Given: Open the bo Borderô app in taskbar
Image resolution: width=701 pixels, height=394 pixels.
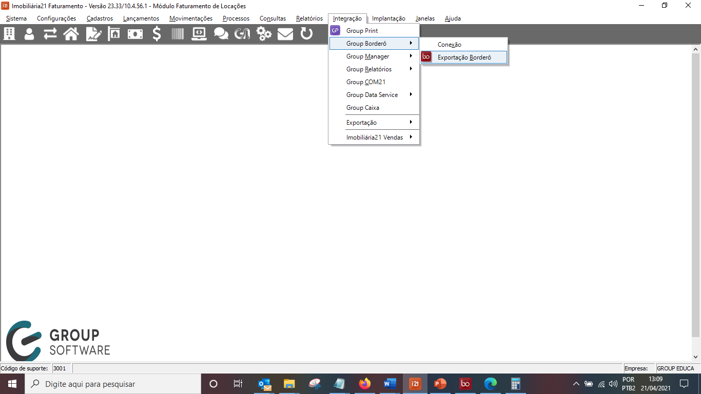Looking at the screenshot, I should (465, 384).
